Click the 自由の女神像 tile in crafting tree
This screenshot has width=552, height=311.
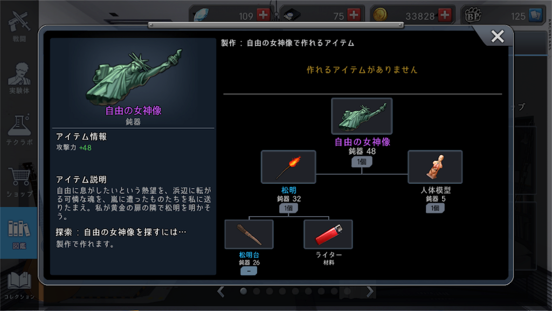[362, 116]
